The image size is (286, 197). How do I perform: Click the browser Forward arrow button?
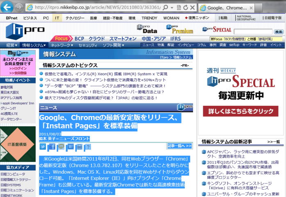[x=19, y=7]
